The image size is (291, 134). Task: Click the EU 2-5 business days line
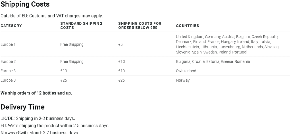(55, 126)
